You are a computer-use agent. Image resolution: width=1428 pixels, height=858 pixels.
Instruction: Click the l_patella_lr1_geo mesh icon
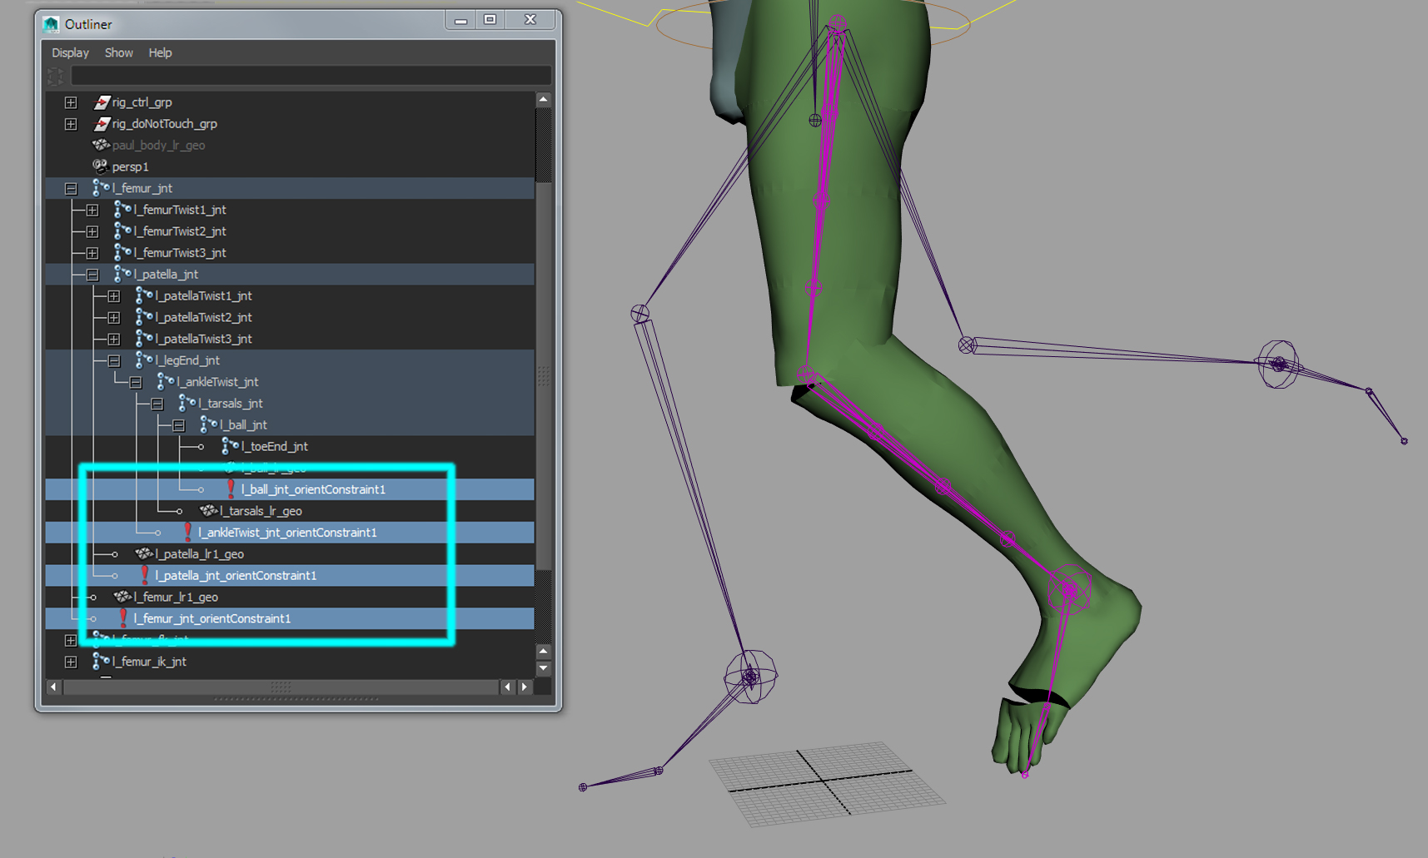tap(144, 554)
